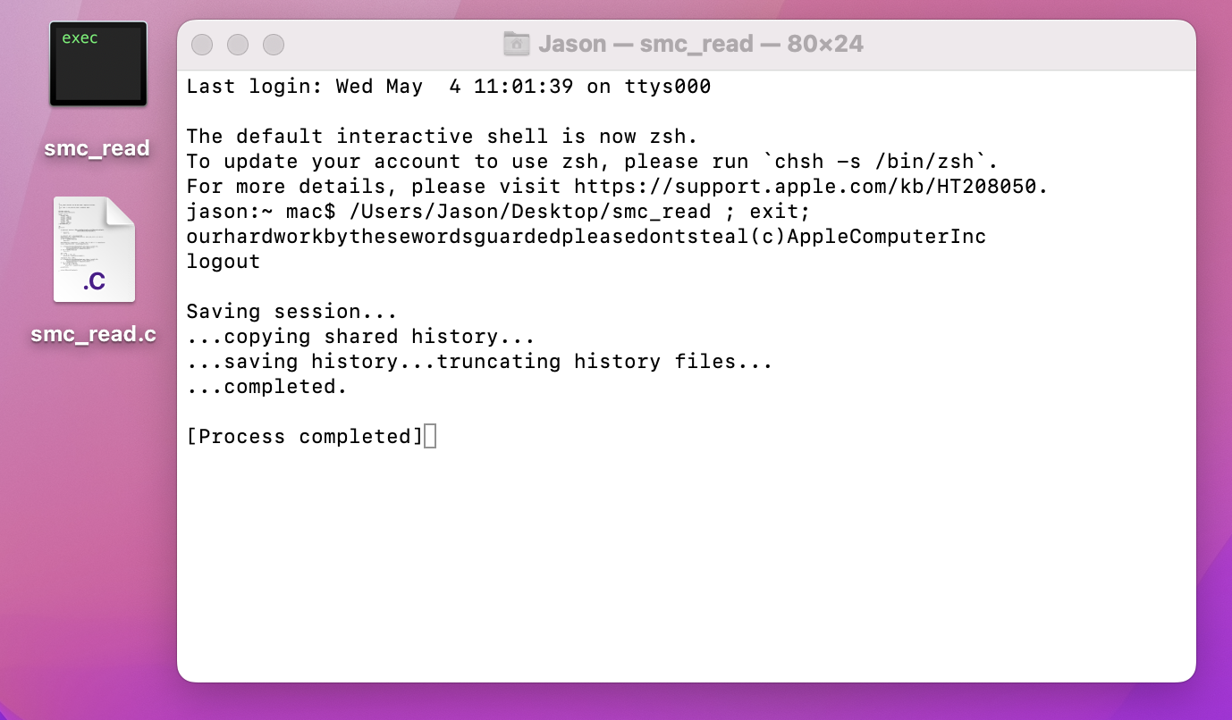1232x720 pixels.
Task: Click the smc_read label under exec icon
Action: click(97, 148)
